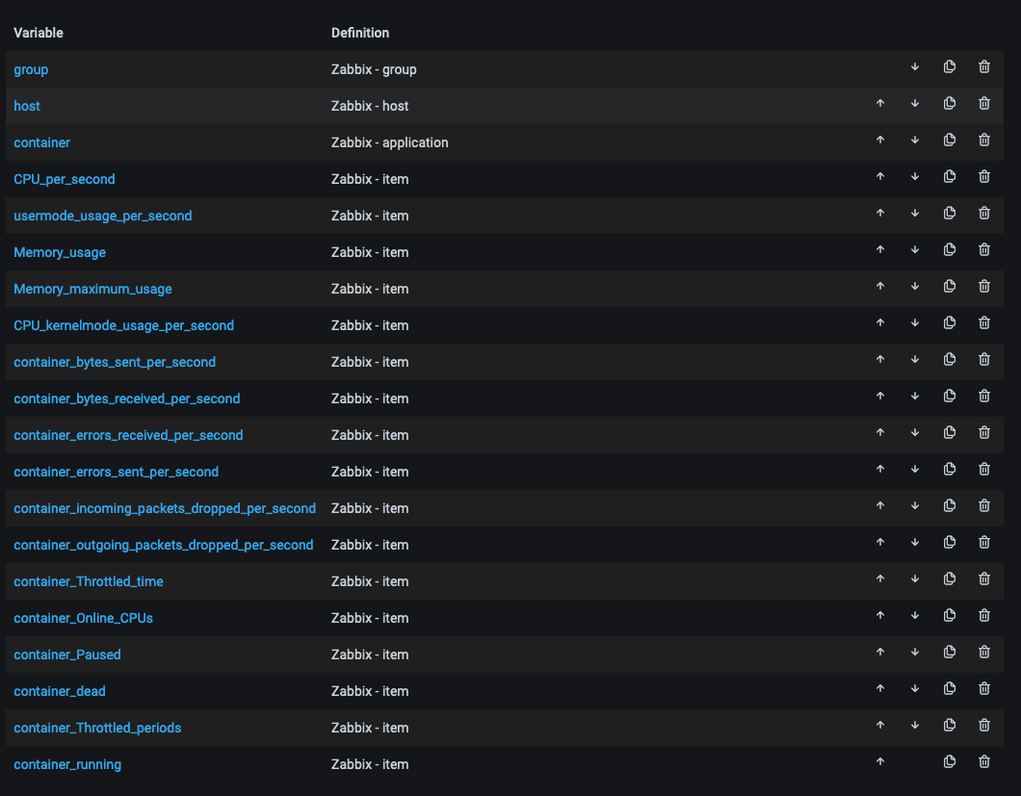Delete the container_Throttled_time variable
This screenshot has height=796, width=1021.
[x=983, y=579]
